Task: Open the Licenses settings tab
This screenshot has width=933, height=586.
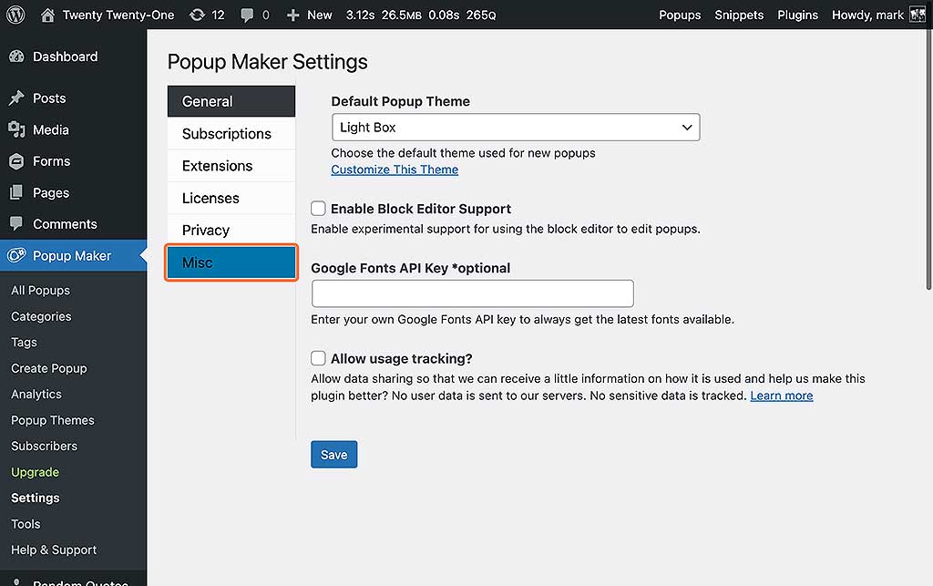Action: click(x=231, y=198)
